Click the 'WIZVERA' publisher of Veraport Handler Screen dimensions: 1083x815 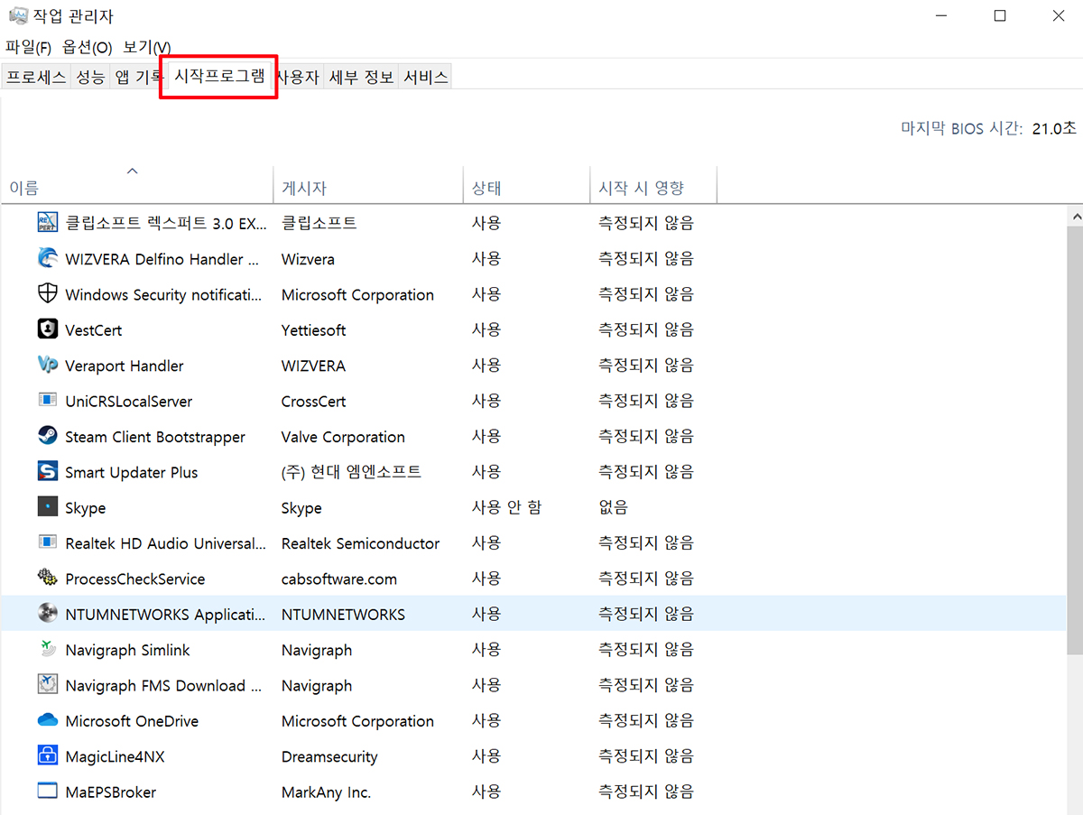pos(313,366)
